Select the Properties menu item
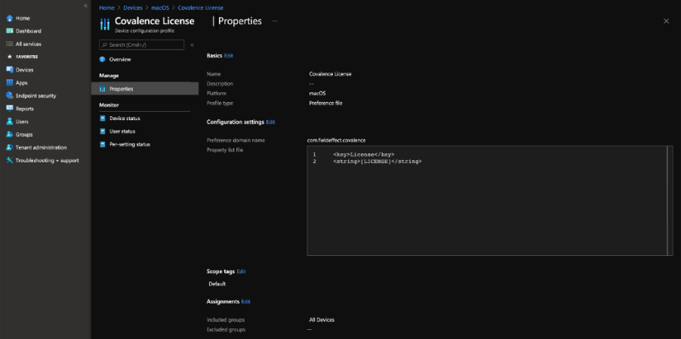The height and width of the screenshot is (339, 681). point(145,88)
